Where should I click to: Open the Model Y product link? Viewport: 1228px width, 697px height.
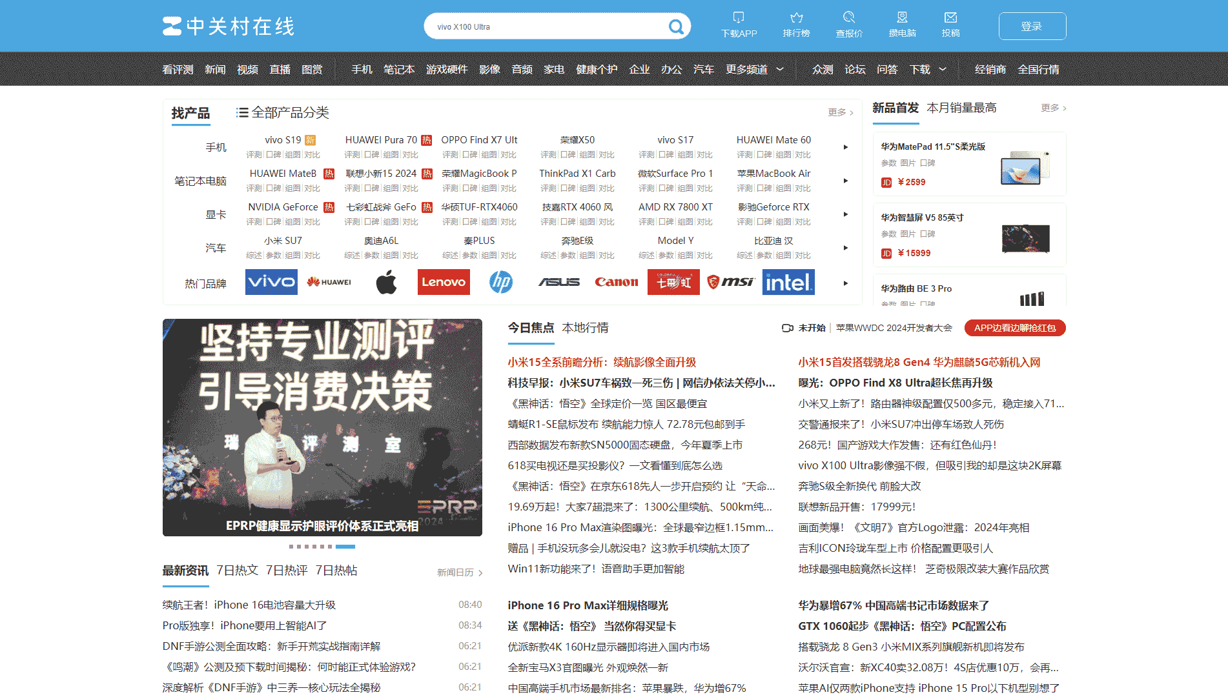click(675, 241)
